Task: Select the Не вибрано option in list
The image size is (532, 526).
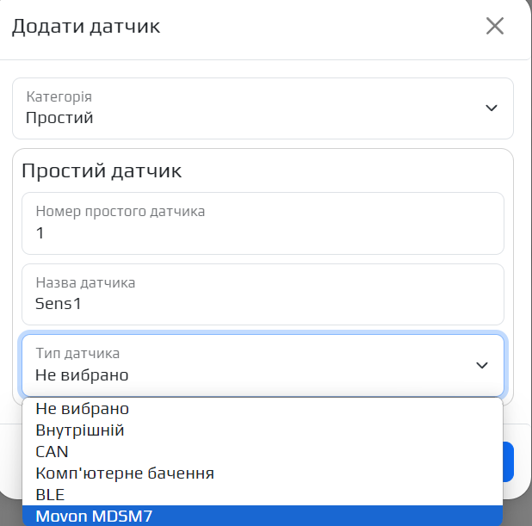Action: [x=83, y=409]
